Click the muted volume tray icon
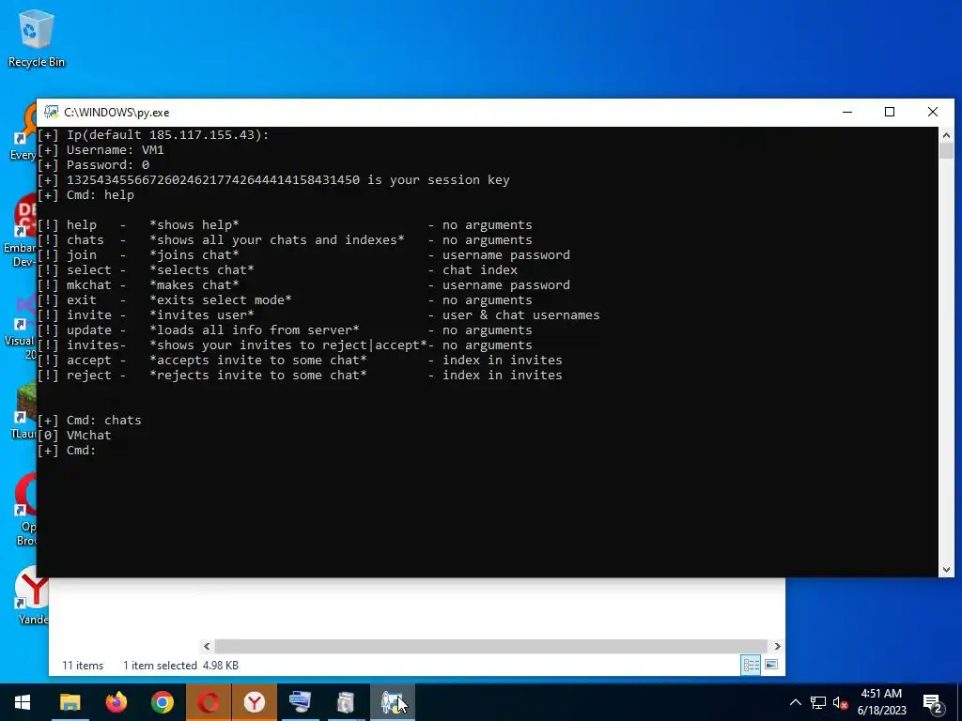The height and width of the screenshot is (721, 962). pos(840,702)
